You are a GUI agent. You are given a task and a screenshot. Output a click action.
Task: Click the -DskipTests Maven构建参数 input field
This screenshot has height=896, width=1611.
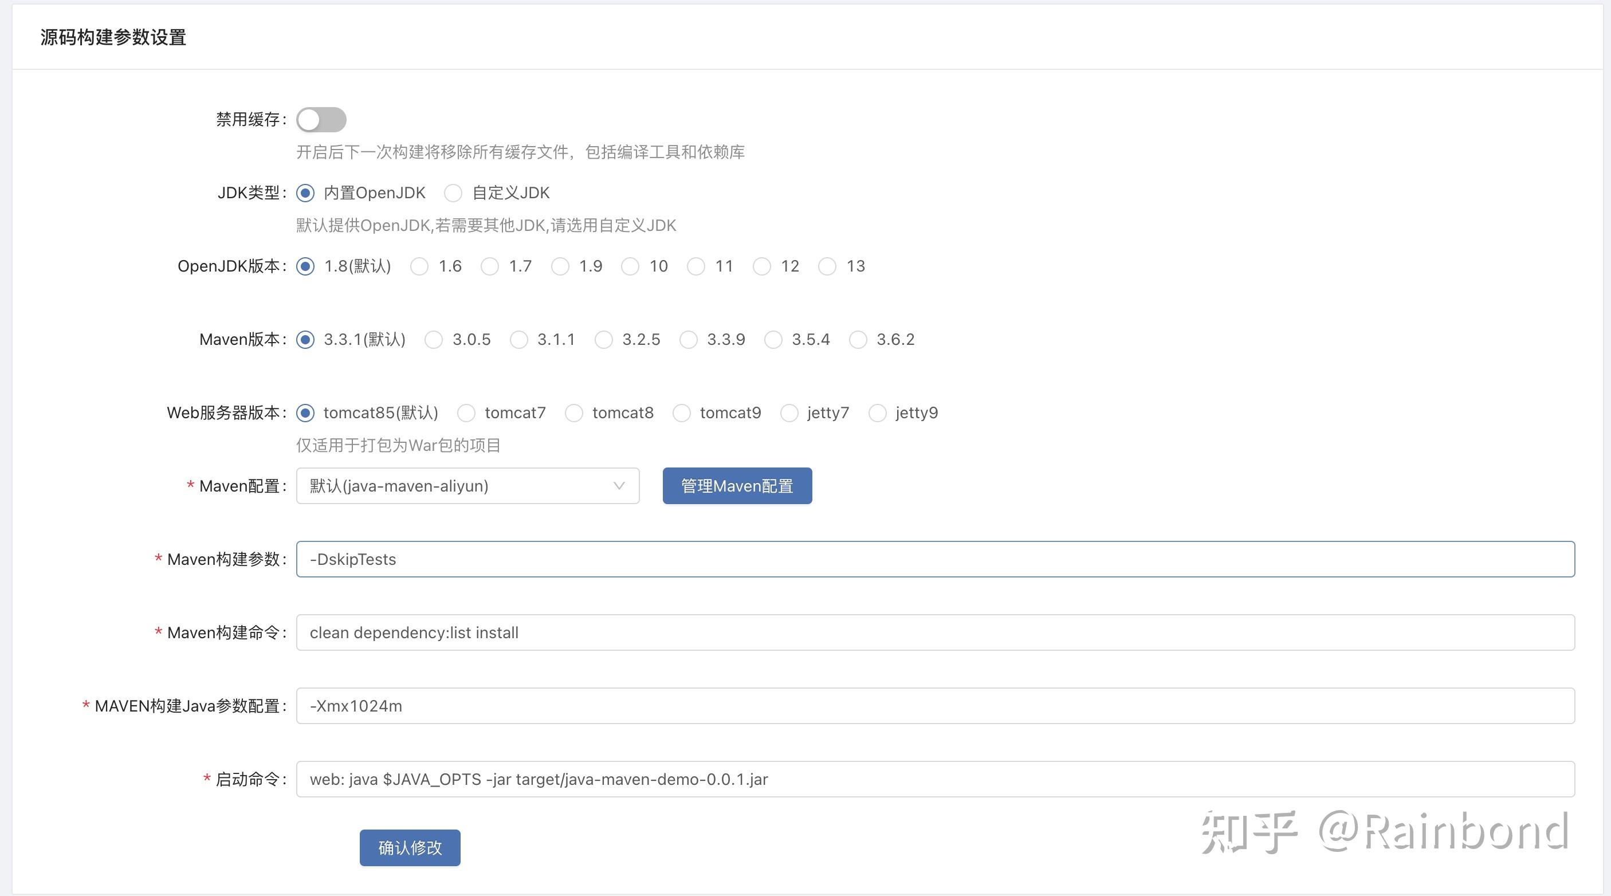[875, 559]
